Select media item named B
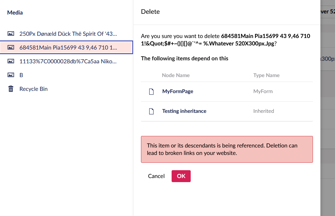 coord(21,75)
